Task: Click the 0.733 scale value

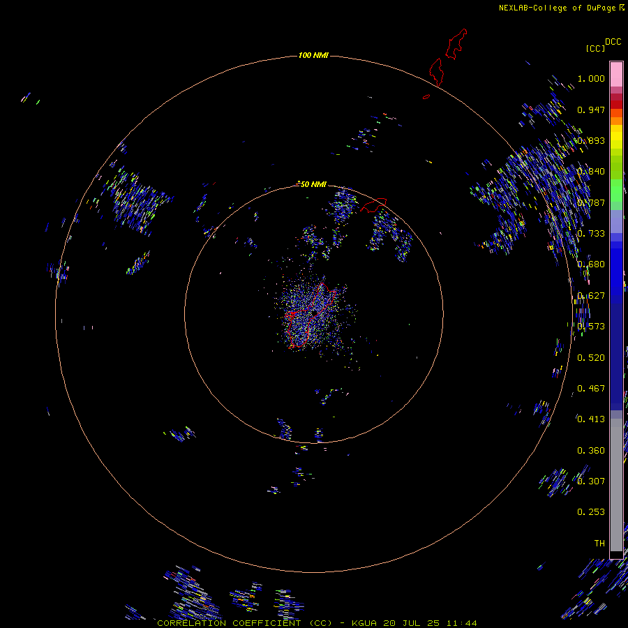Action: 591,234
